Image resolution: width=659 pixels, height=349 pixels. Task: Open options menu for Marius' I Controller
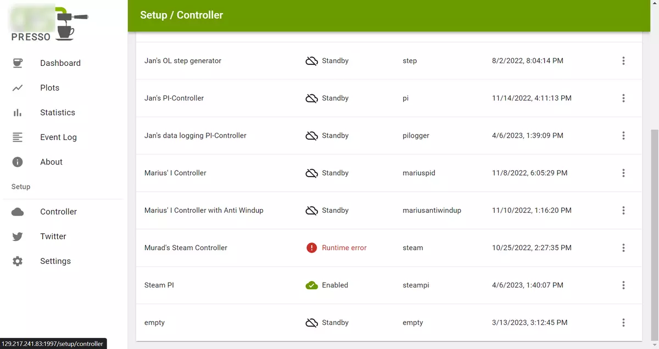coord(623,173)
